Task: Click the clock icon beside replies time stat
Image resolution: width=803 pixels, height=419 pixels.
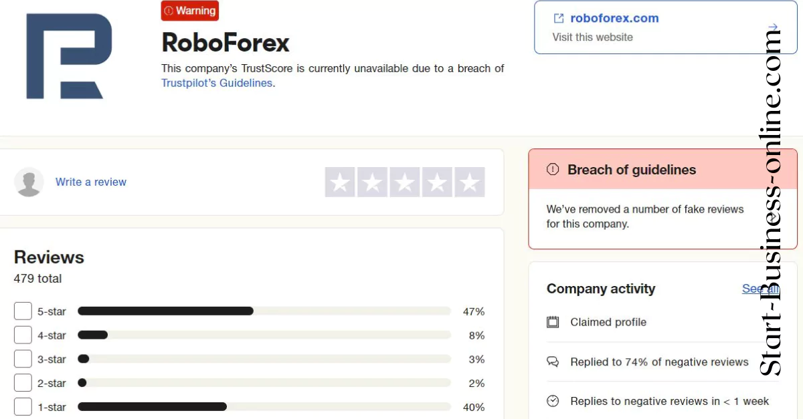Action: click(x=553, y=401)
